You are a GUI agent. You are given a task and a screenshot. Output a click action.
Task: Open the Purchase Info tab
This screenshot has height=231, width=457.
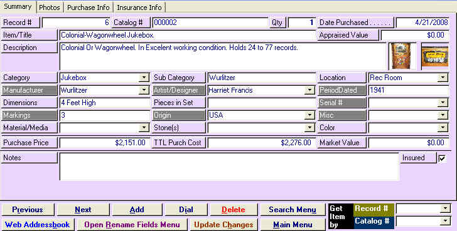89,8
